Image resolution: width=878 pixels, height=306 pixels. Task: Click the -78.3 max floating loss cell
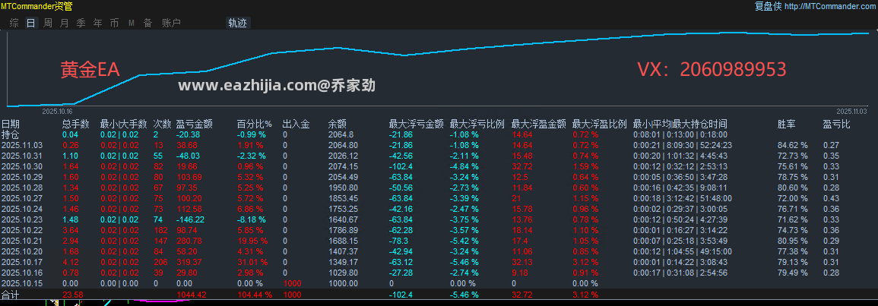click(x=399, y=241)
